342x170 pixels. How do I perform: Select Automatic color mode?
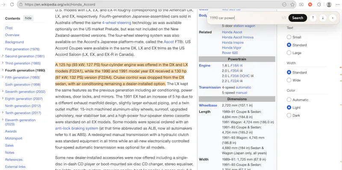(x=289, y=100)
